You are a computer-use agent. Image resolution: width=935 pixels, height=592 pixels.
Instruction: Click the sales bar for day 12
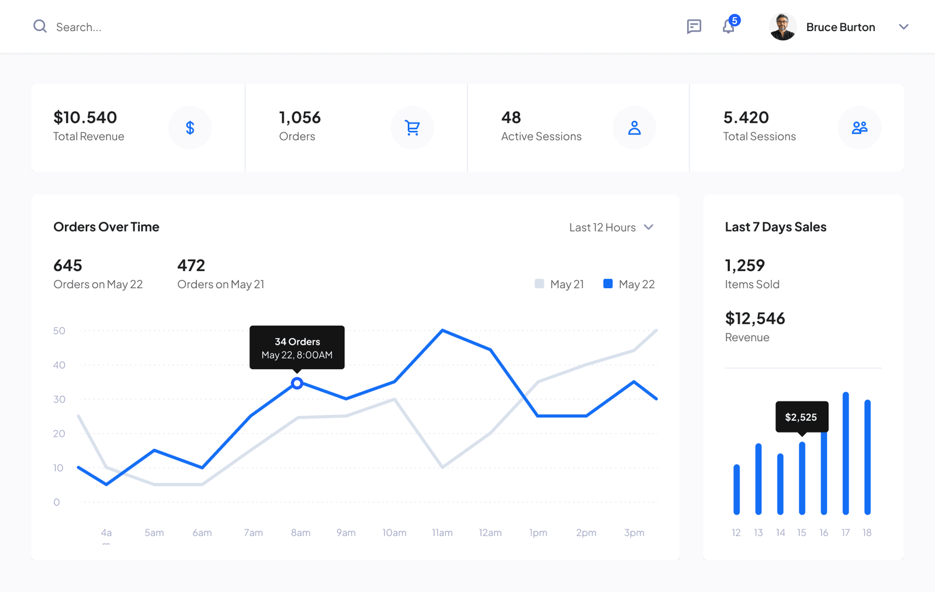(736, 490)
